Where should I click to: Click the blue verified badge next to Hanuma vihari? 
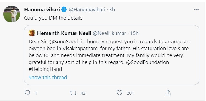coord(64,10)
